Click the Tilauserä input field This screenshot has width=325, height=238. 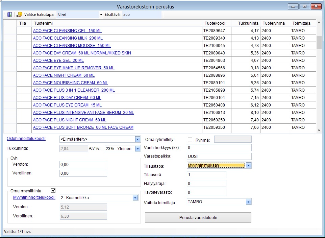point(206,175)
